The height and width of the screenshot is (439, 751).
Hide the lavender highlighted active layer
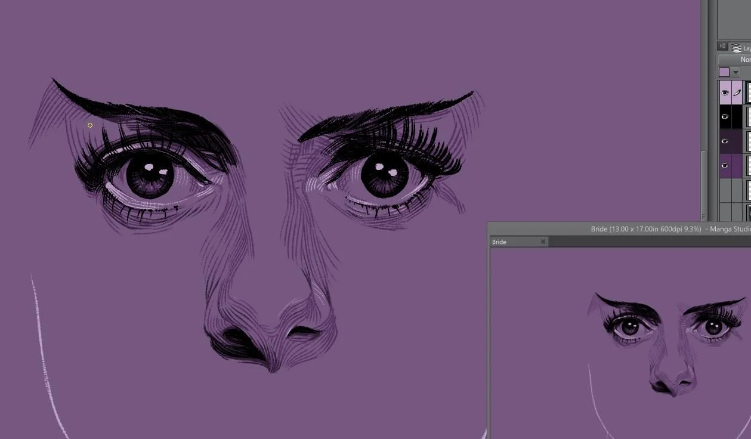[x=725, y=93]
